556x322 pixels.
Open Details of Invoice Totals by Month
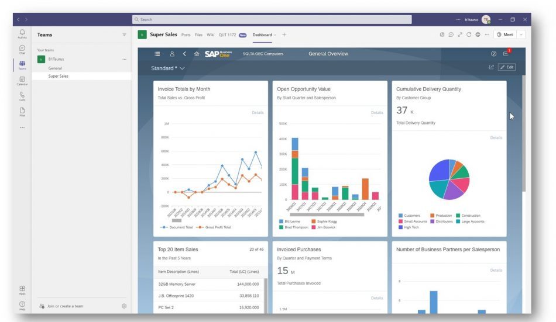(258, 113)
